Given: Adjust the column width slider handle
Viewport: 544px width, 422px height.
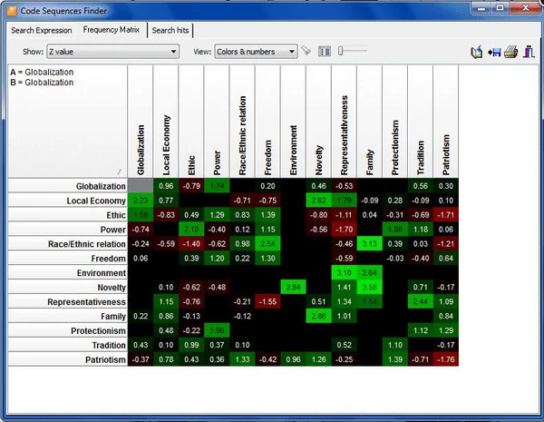Looking at the screenshot, I should coord(340,51).
